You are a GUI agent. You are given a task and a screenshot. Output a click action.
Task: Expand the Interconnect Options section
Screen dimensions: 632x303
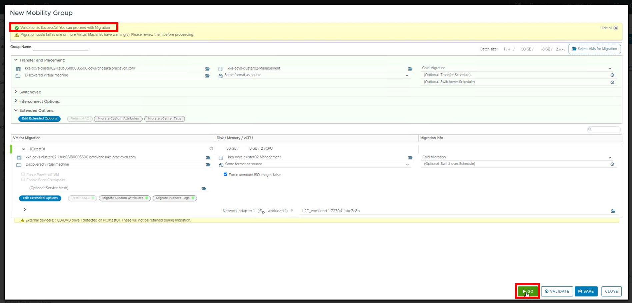[x=16, y=101]
